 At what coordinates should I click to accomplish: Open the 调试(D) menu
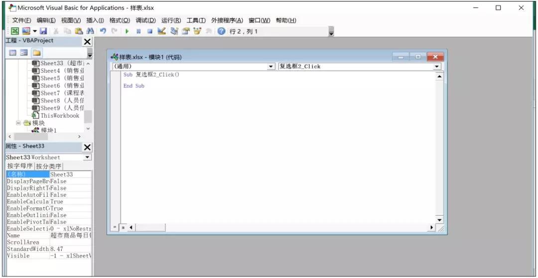[145, 20]
